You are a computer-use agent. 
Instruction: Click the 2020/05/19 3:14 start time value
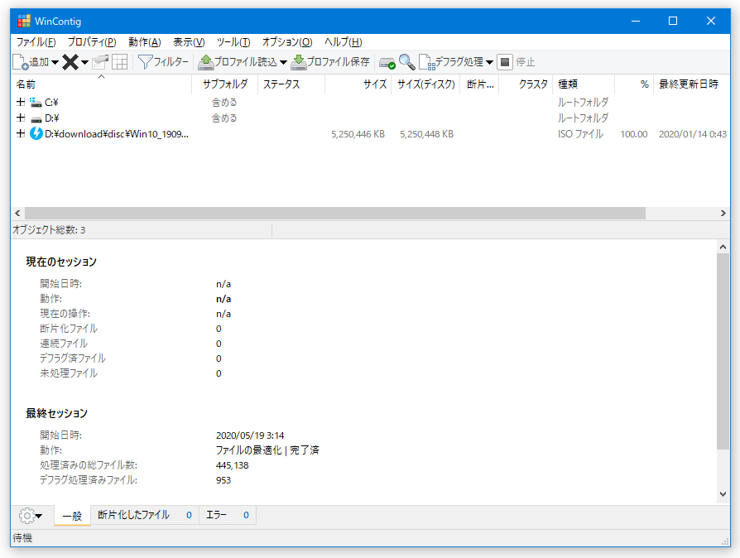pyautogui.click(x=250, y=435)
